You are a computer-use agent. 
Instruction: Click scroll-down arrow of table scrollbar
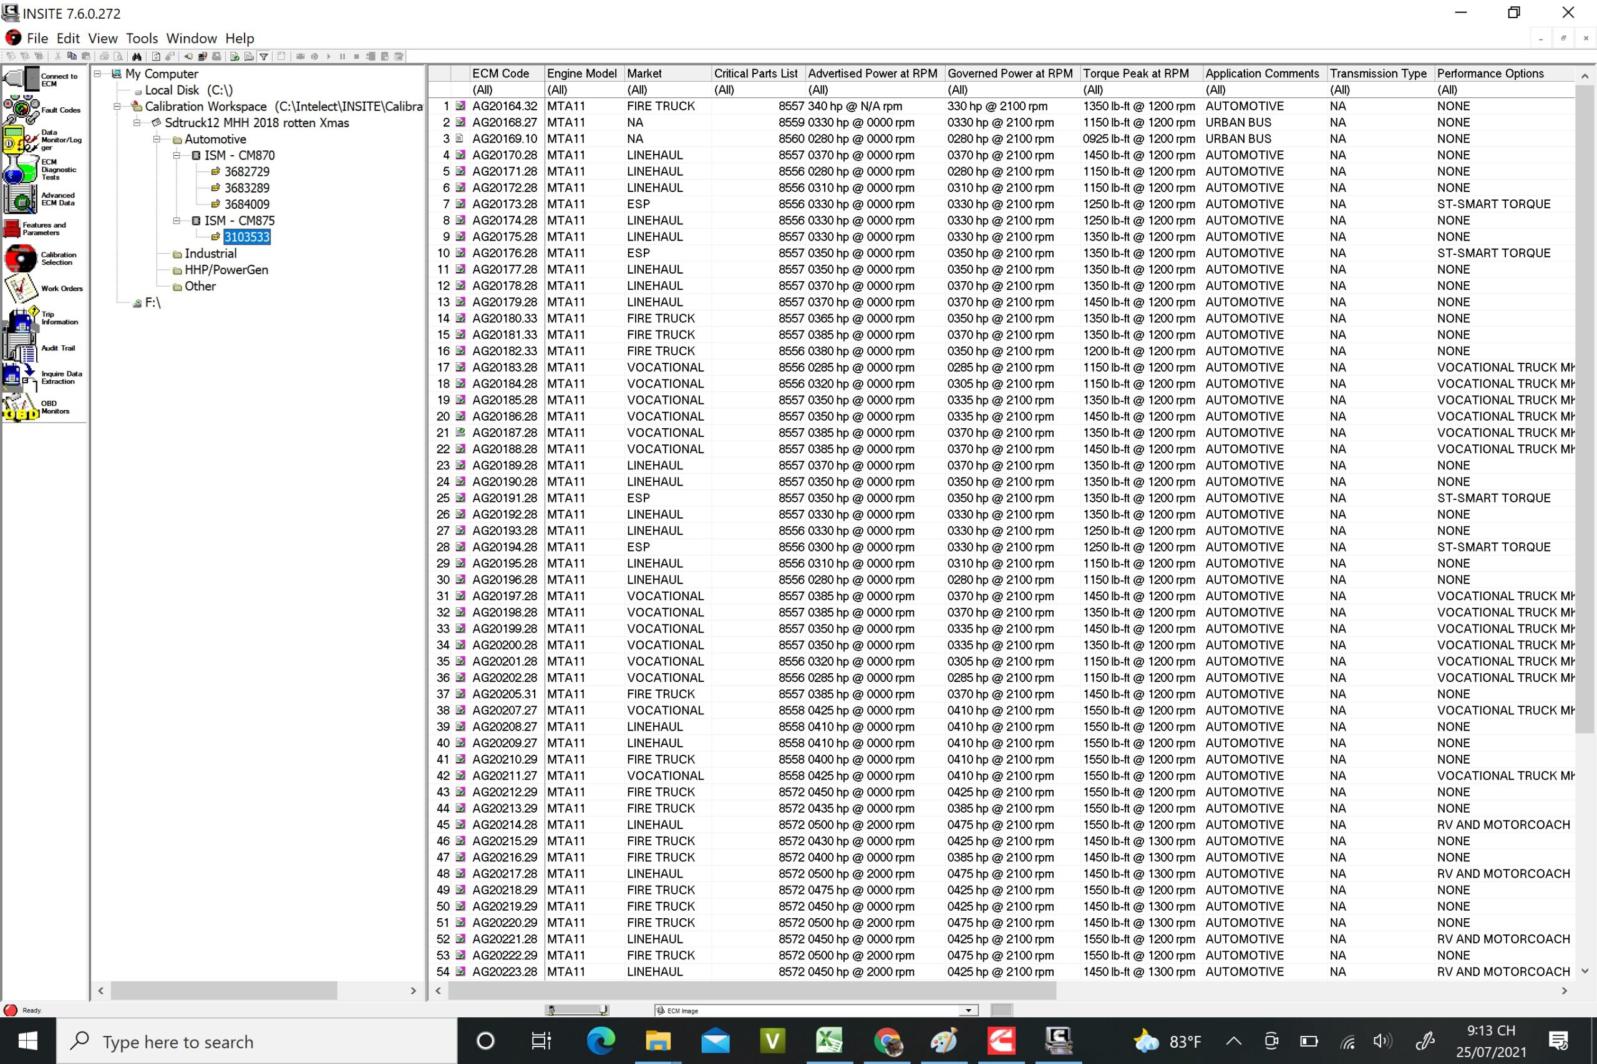1585,971
